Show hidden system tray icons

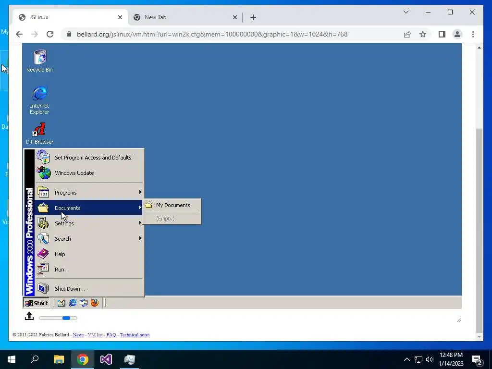click(x=406, y=359)
